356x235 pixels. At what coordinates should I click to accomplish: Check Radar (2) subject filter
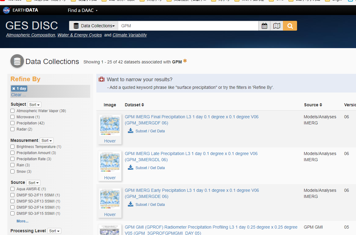pos(13,129)
